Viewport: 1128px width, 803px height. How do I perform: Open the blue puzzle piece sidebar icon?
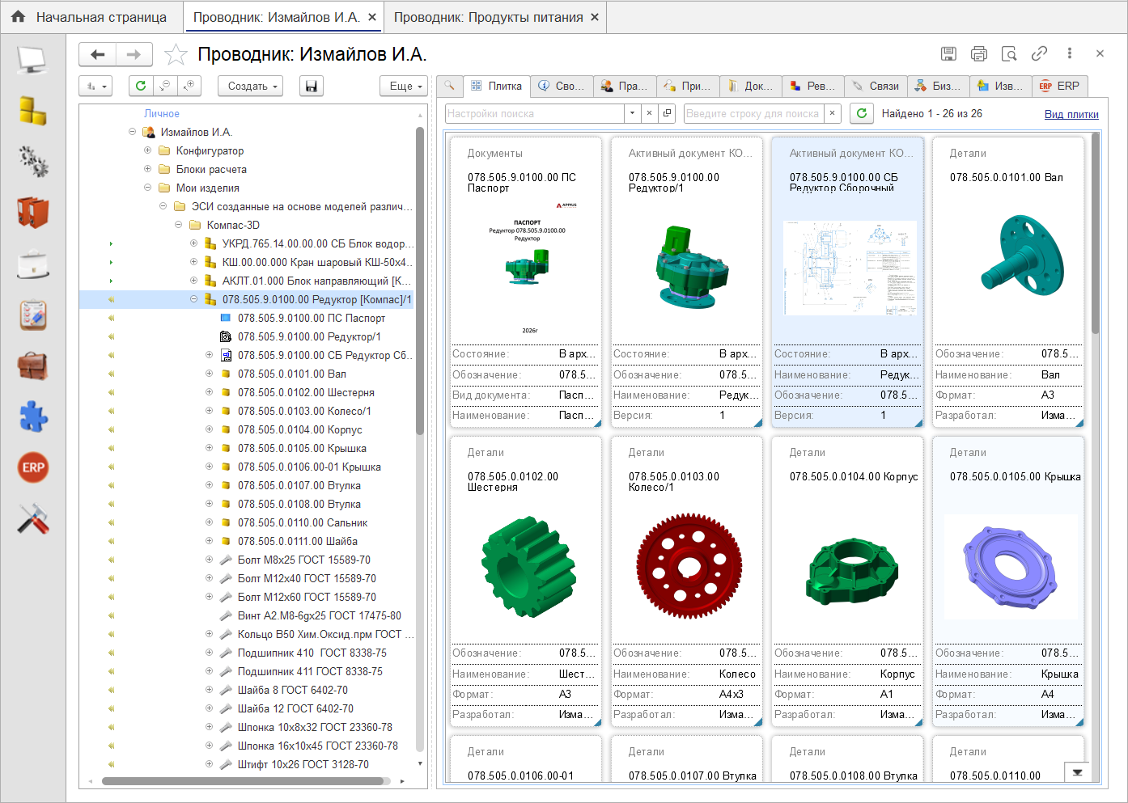[x=32, y=416]
